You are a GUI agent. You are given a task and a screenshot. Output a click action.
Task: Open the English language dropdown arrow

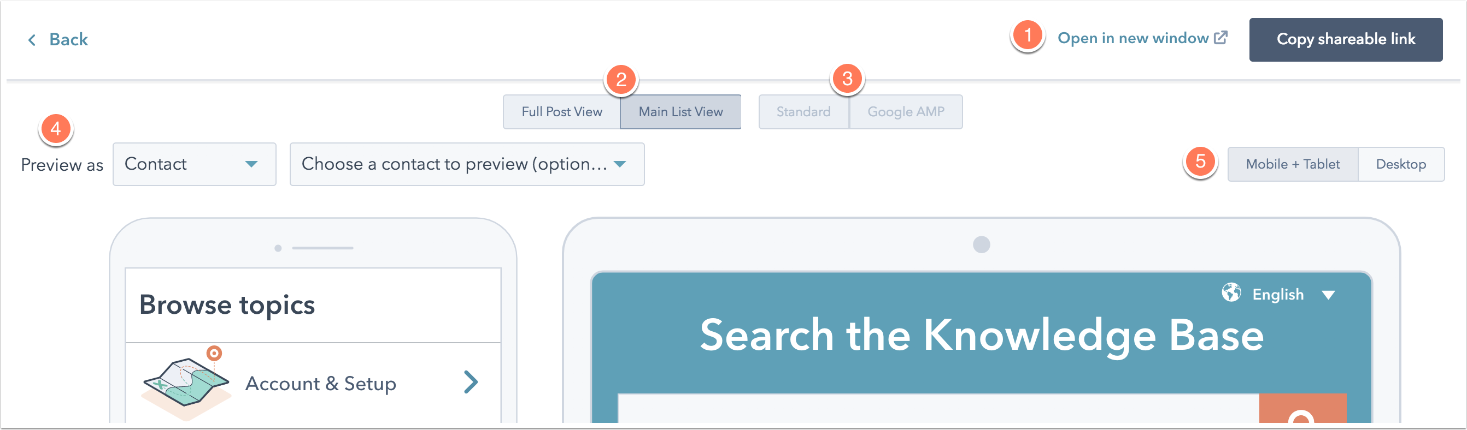point(1329,295)
